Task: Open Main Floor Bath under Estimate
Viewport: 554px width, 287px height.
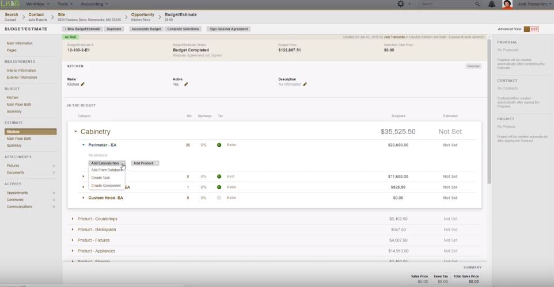Action: [x=19, y=139]
